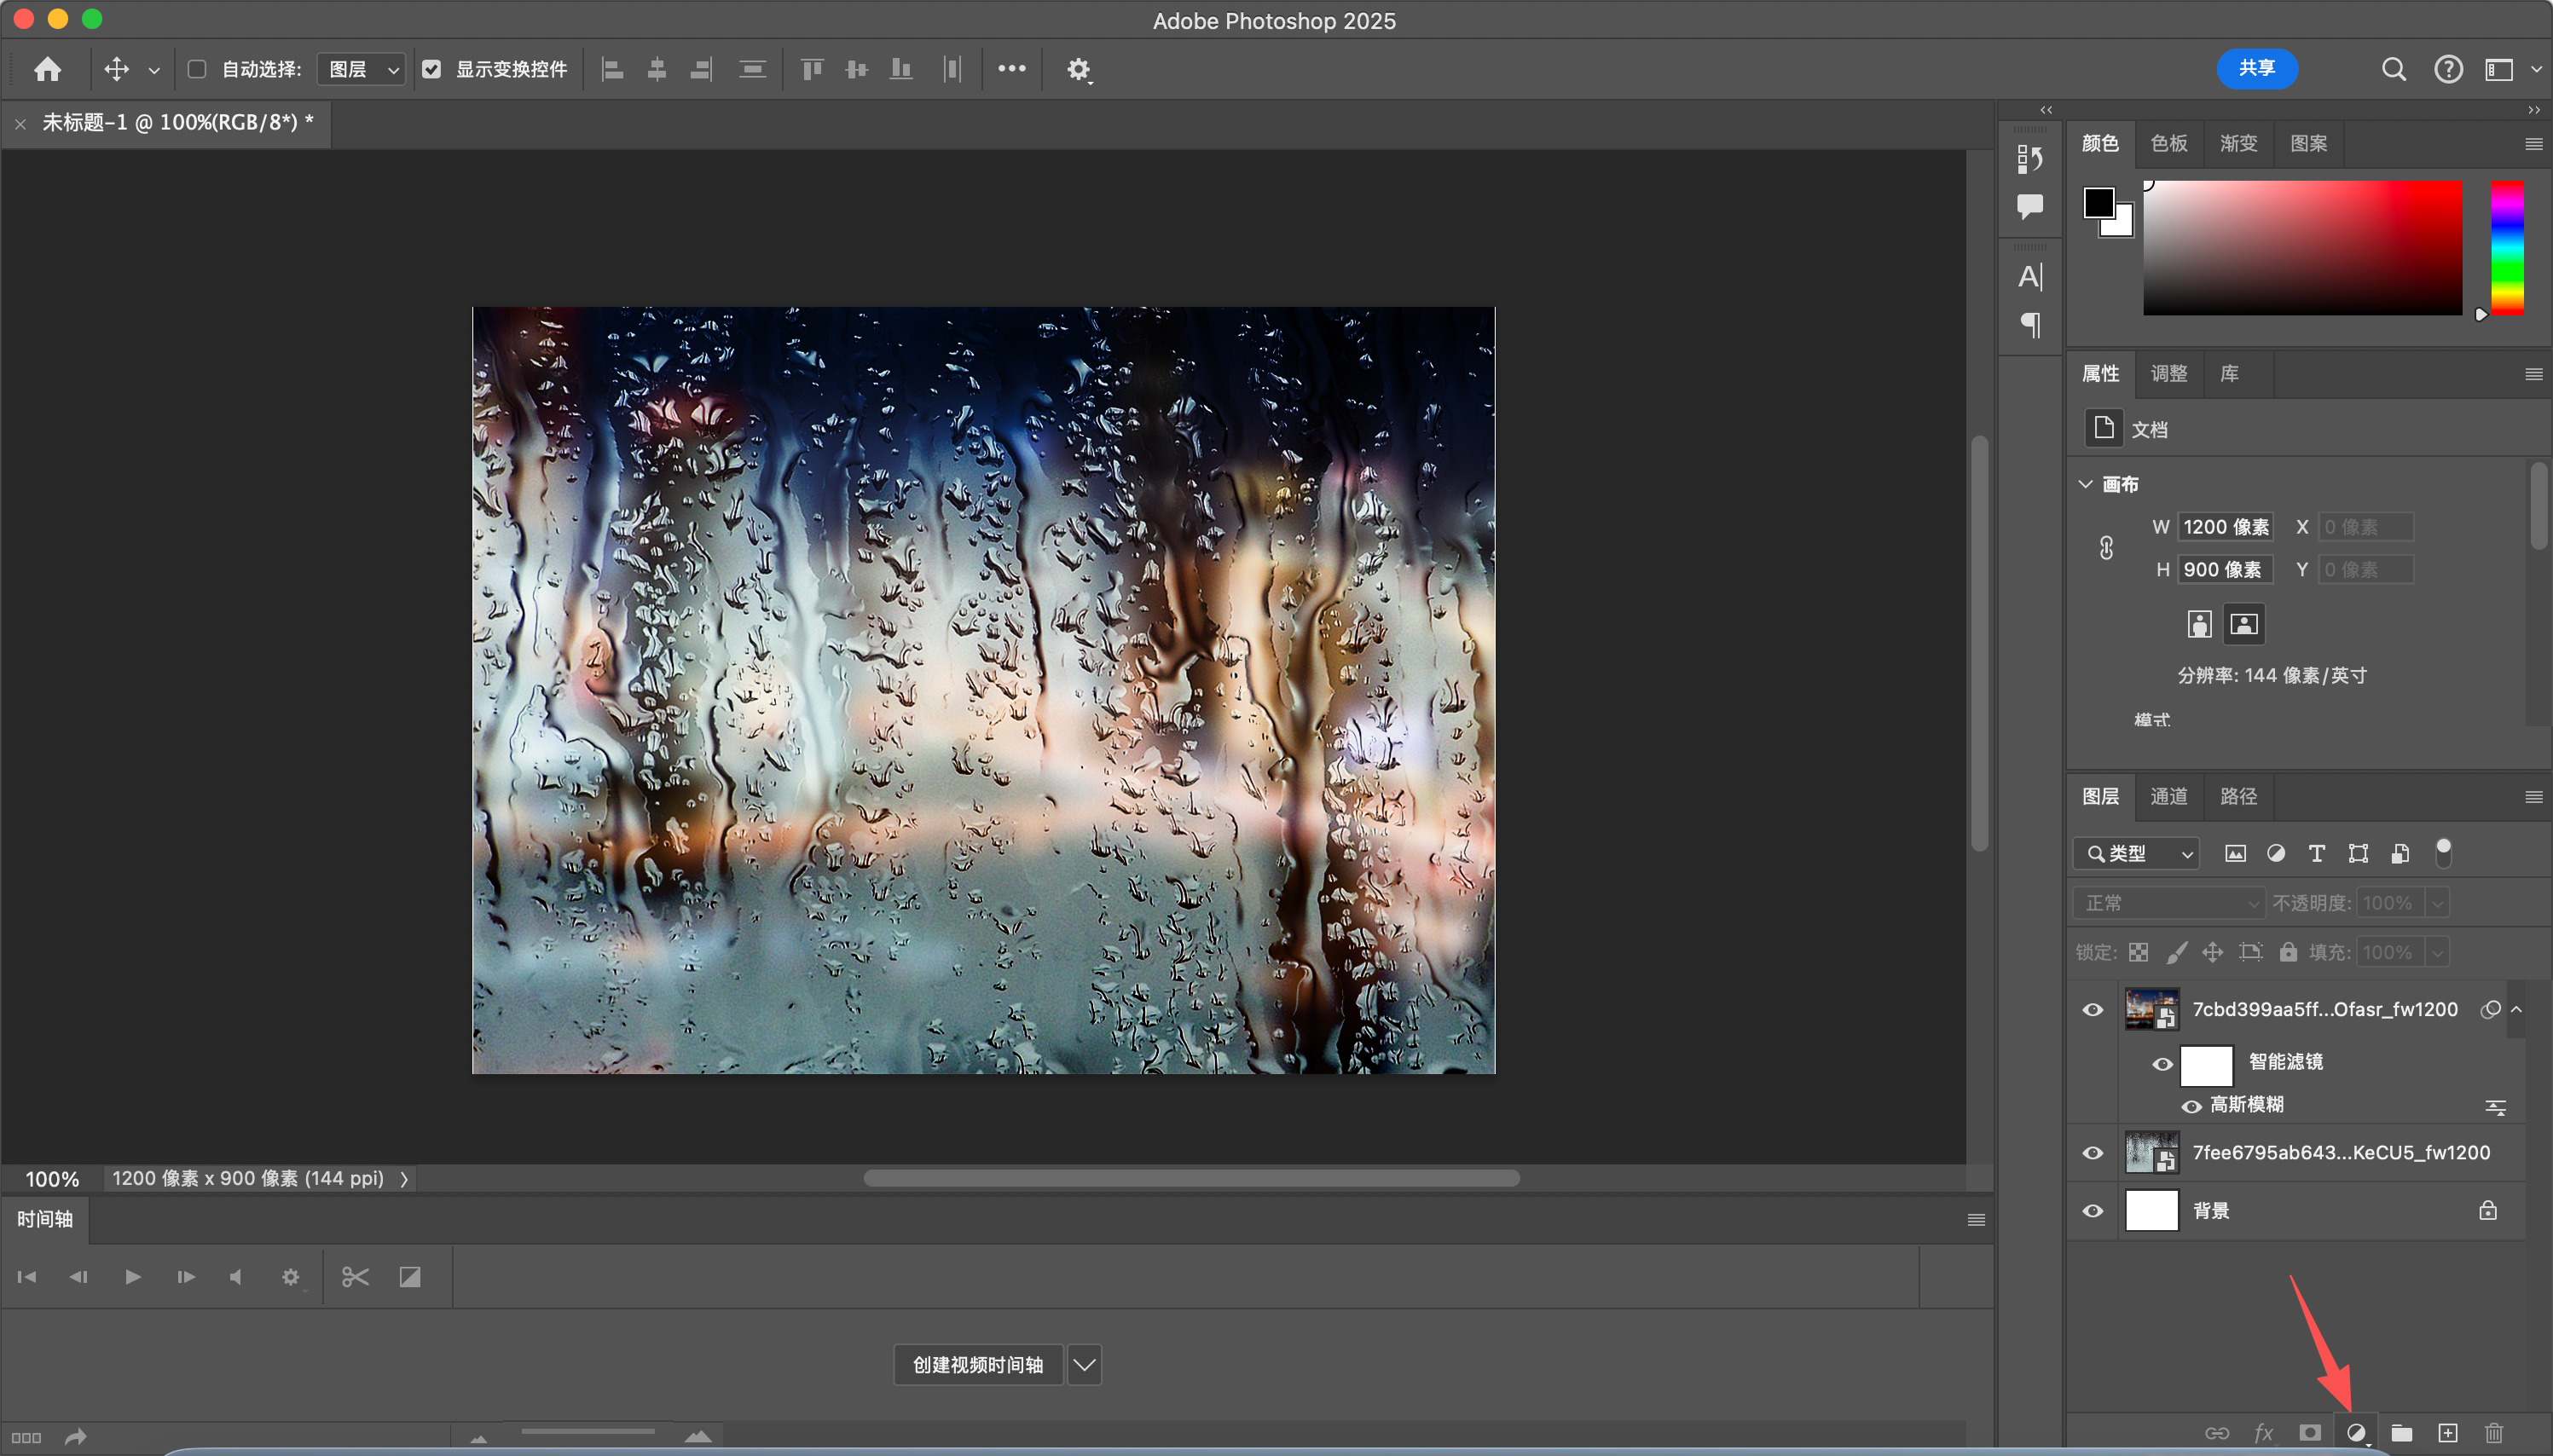The image size is (2553, 1456).
Task: Click the new adjustment layer icon
Action: (2356, 1433)
